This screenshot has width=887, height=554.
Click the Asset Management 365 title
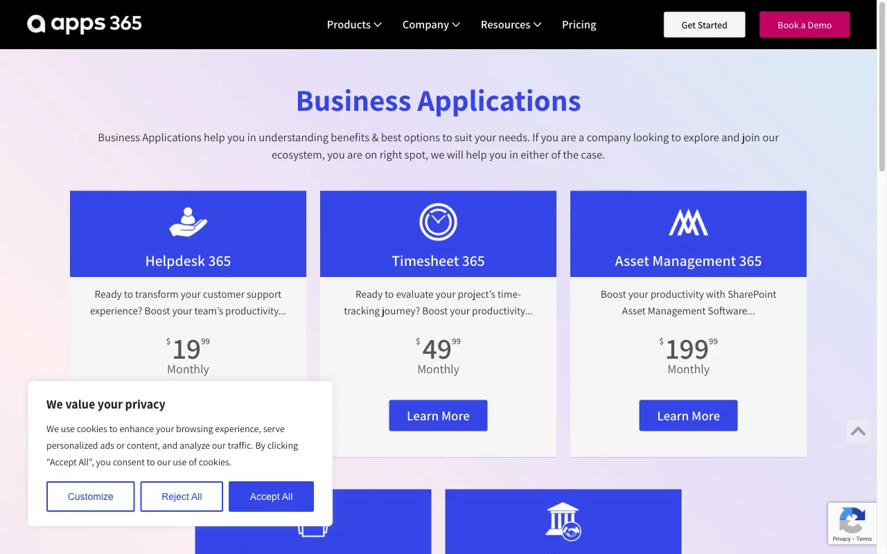pos(688,261)
